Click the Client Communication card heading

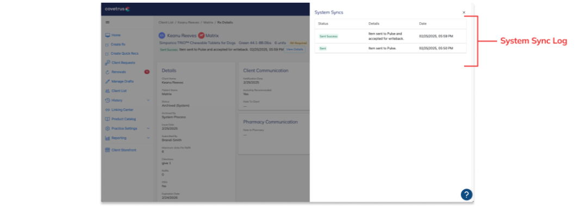tap(266, 70)
